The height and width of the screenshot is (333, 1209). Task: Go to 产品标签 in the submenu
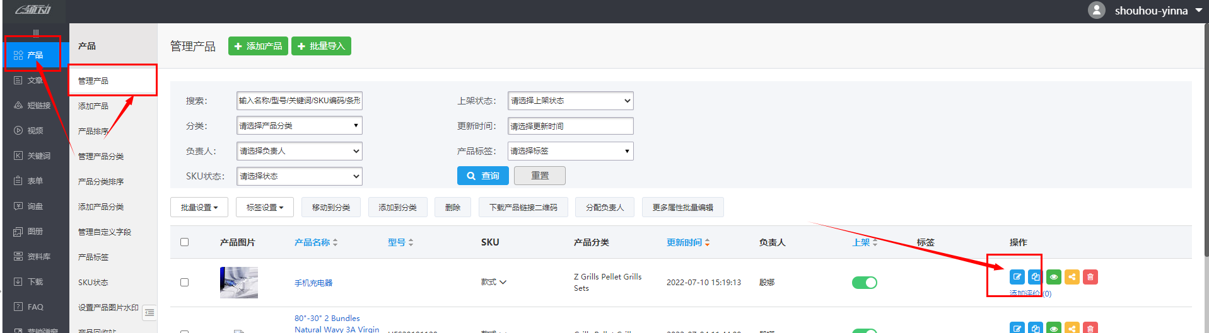pyautogui.click(x=93, y=257)
